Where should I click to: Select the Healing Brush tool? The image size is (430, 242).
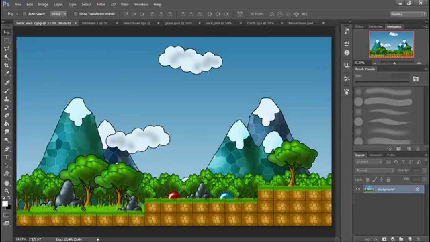click(7, 82)
